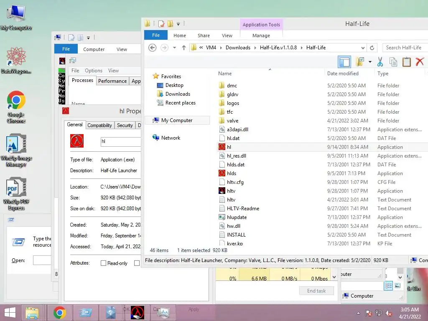Switch to the Security tab in hl Properties

point(125,125)
